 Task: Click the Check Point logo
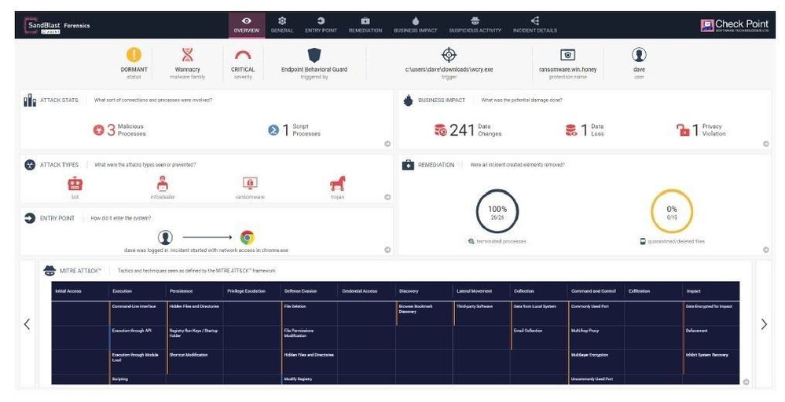tap(735, 25)
